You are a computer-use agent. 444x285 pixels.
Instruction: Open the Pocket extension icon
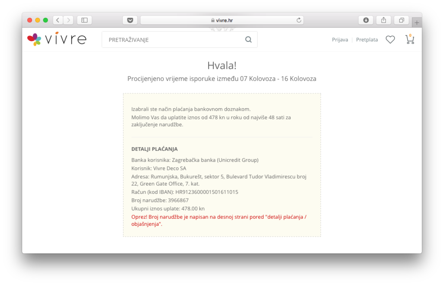point(130,20)
